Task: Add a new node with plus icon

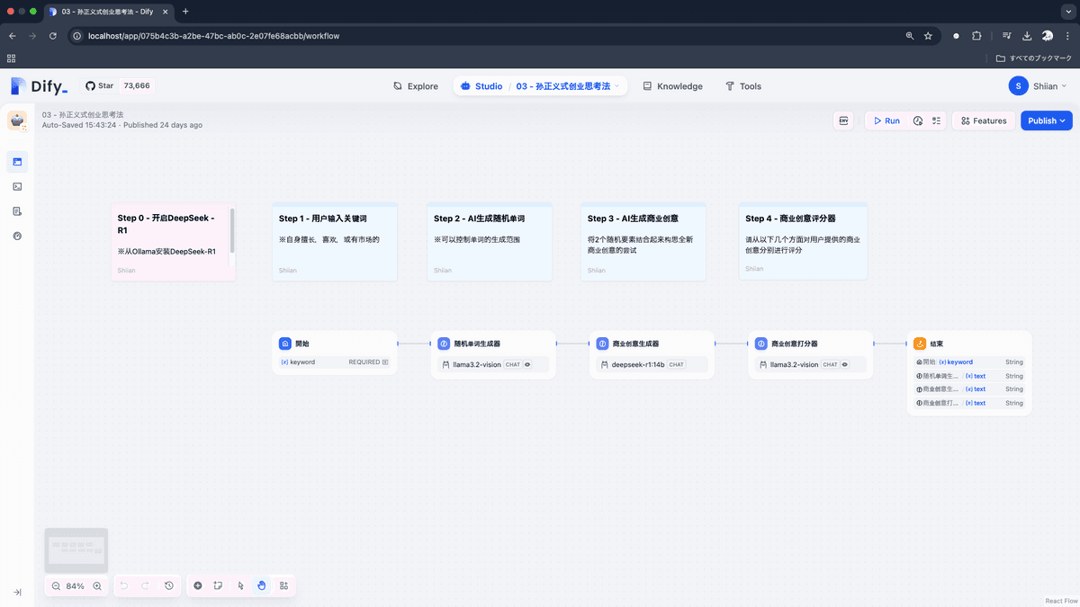Action: pos(198,585)
